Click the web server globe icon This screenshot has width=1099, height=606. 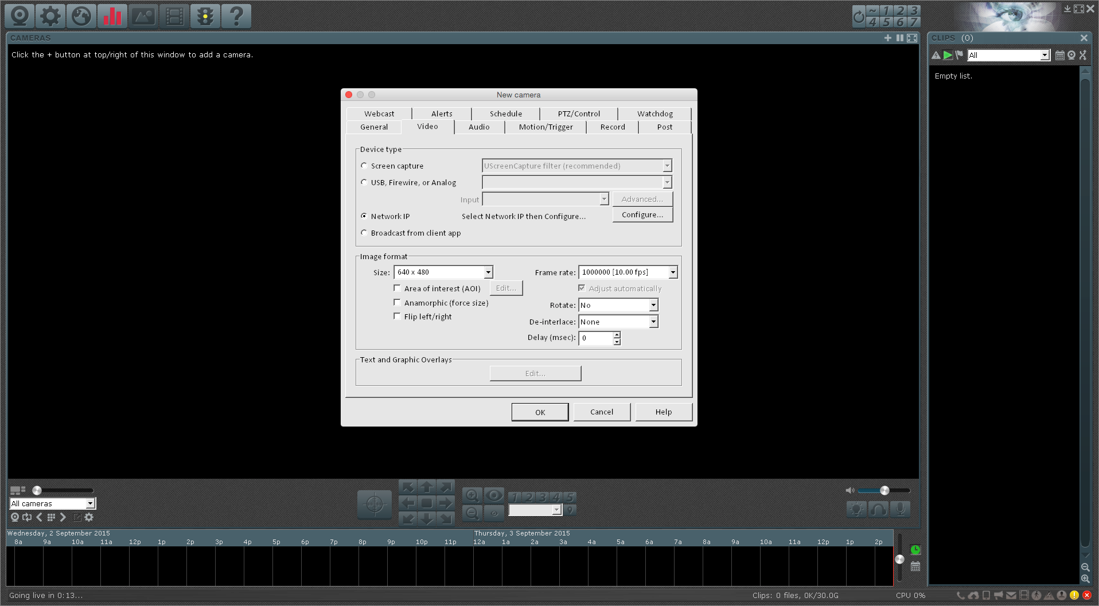point(81,16)
